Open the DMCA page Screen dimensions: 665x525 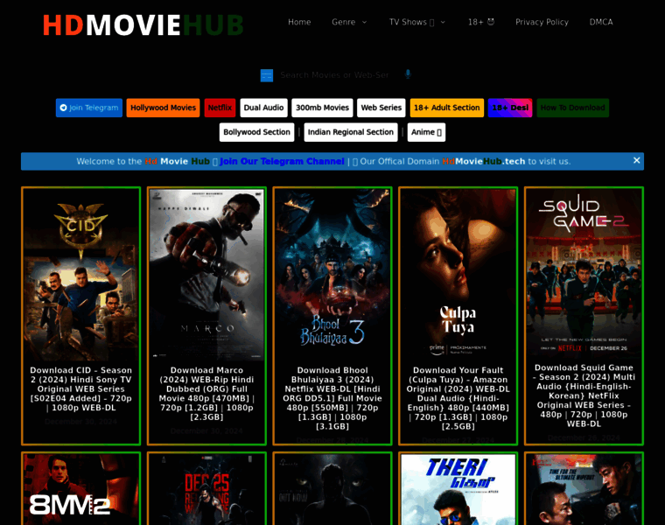click(601, 22)
